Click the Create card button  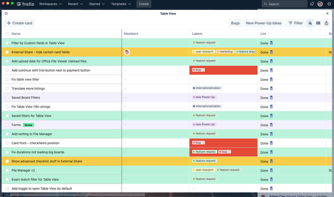[19, 23]
